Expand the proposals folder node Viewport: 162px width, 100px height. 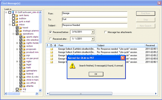coord(17,49)
